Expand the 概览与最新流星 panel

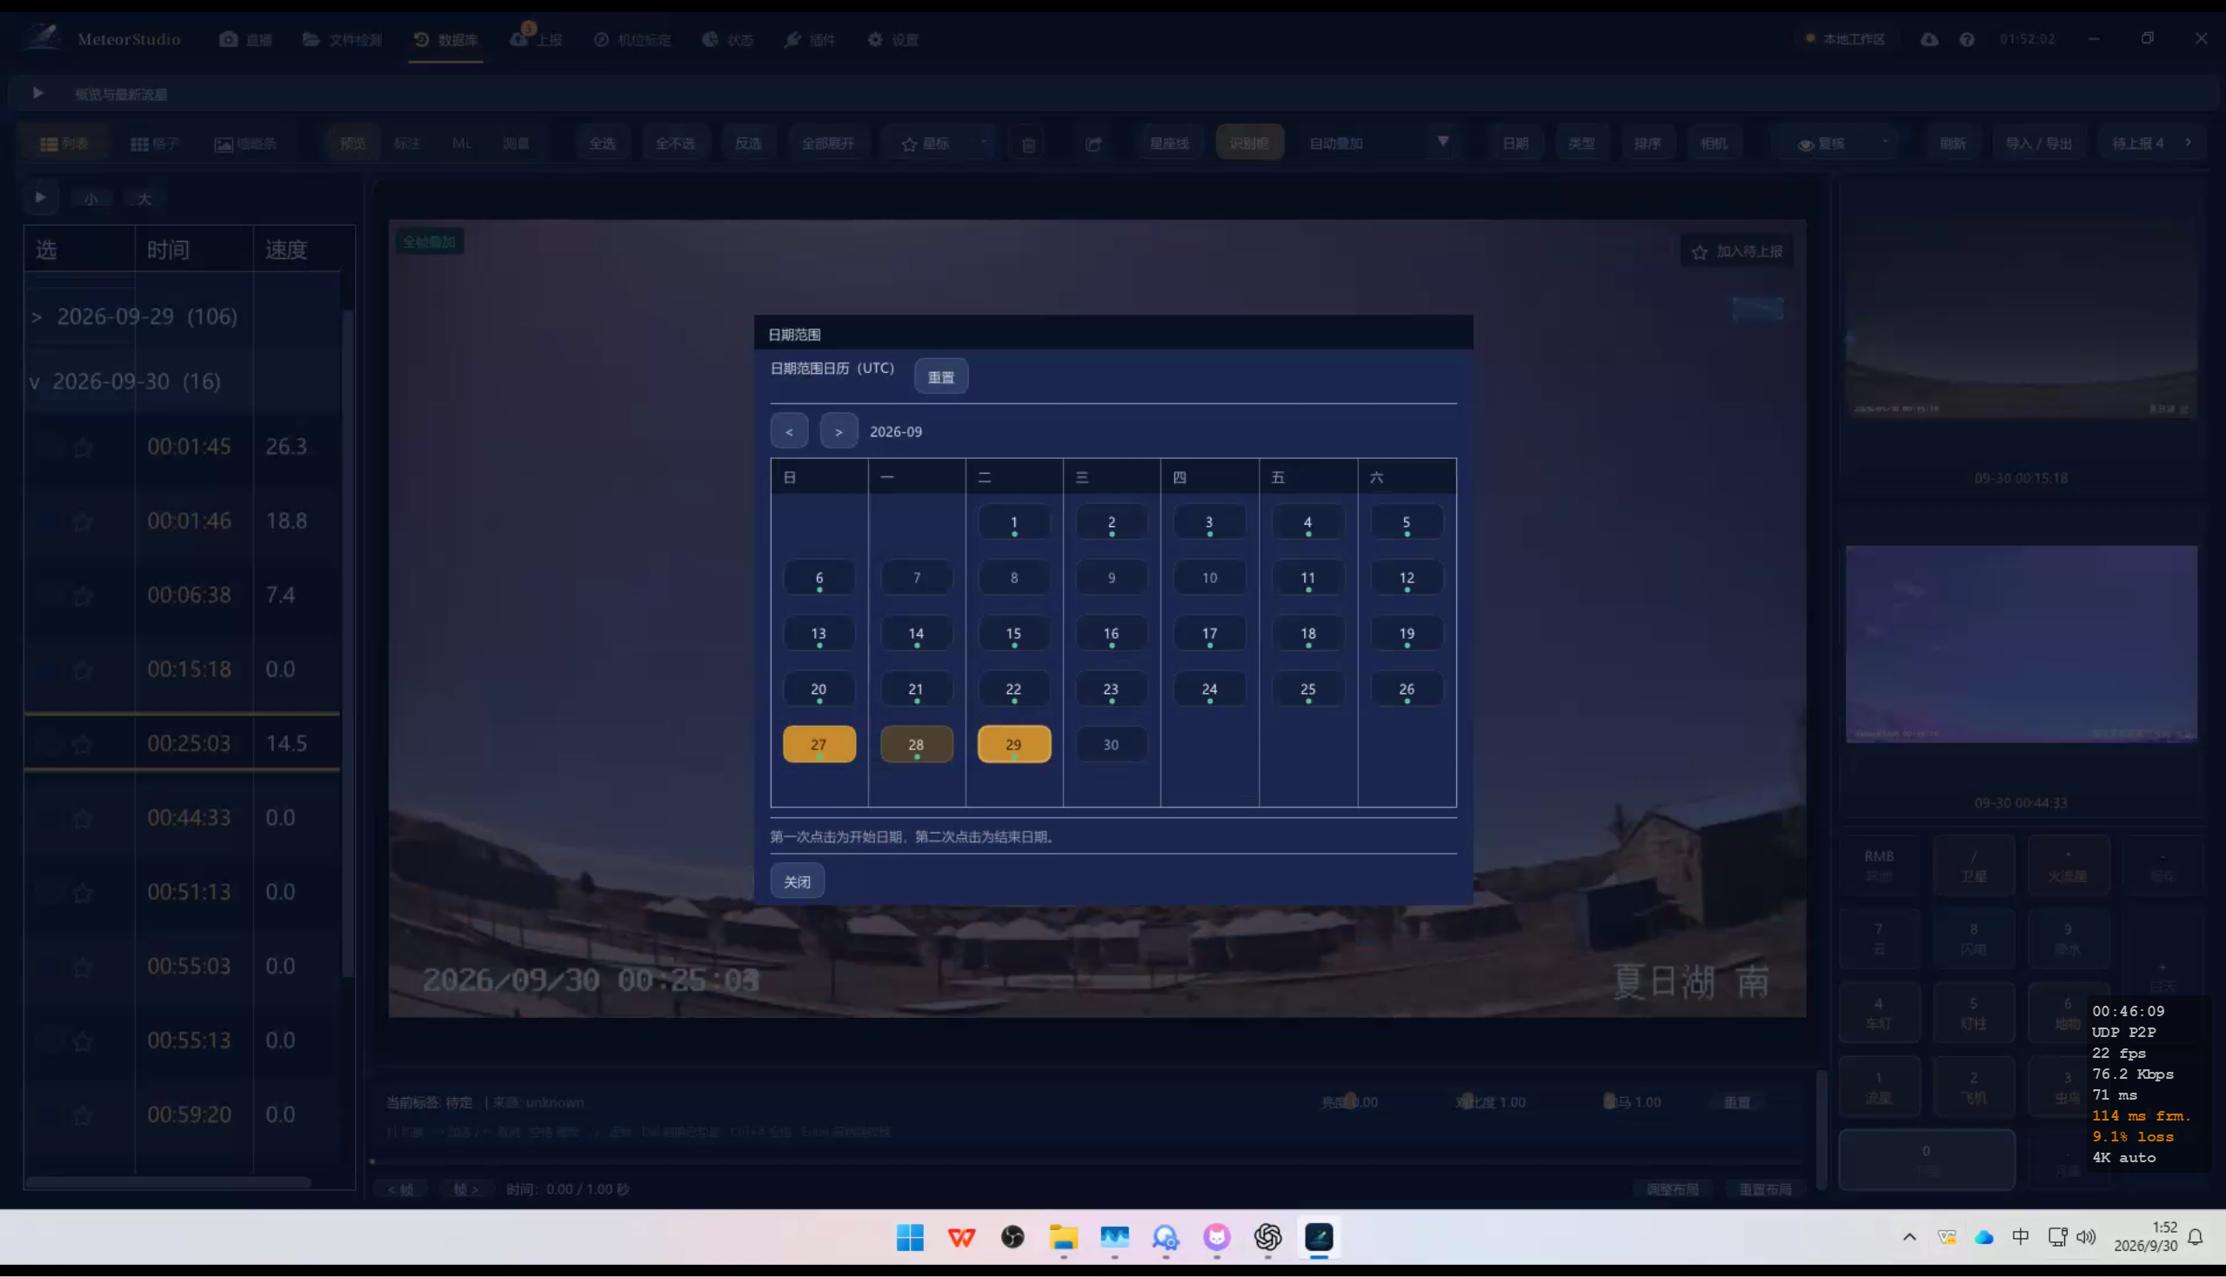(37, 93)
